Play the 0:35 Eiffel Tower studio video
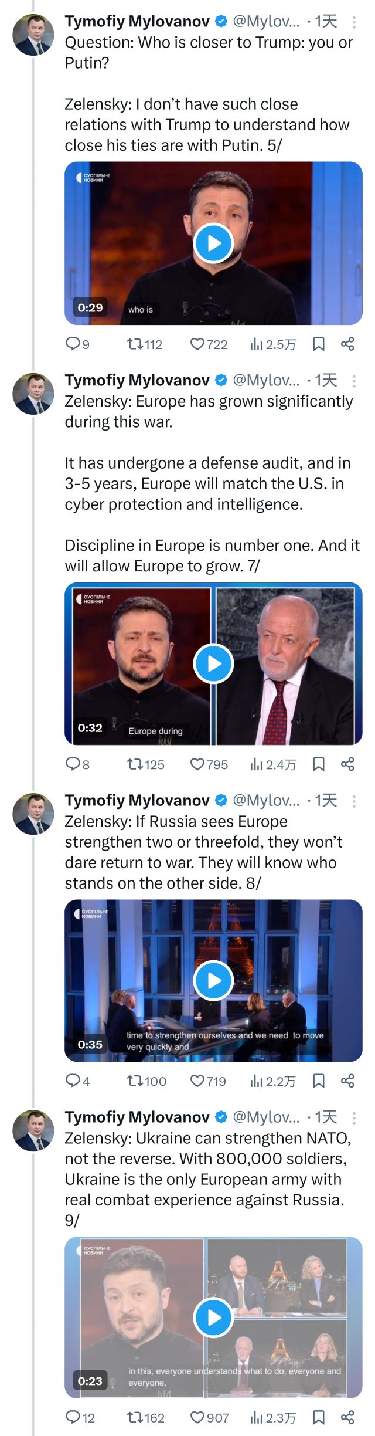 (213, 980)
